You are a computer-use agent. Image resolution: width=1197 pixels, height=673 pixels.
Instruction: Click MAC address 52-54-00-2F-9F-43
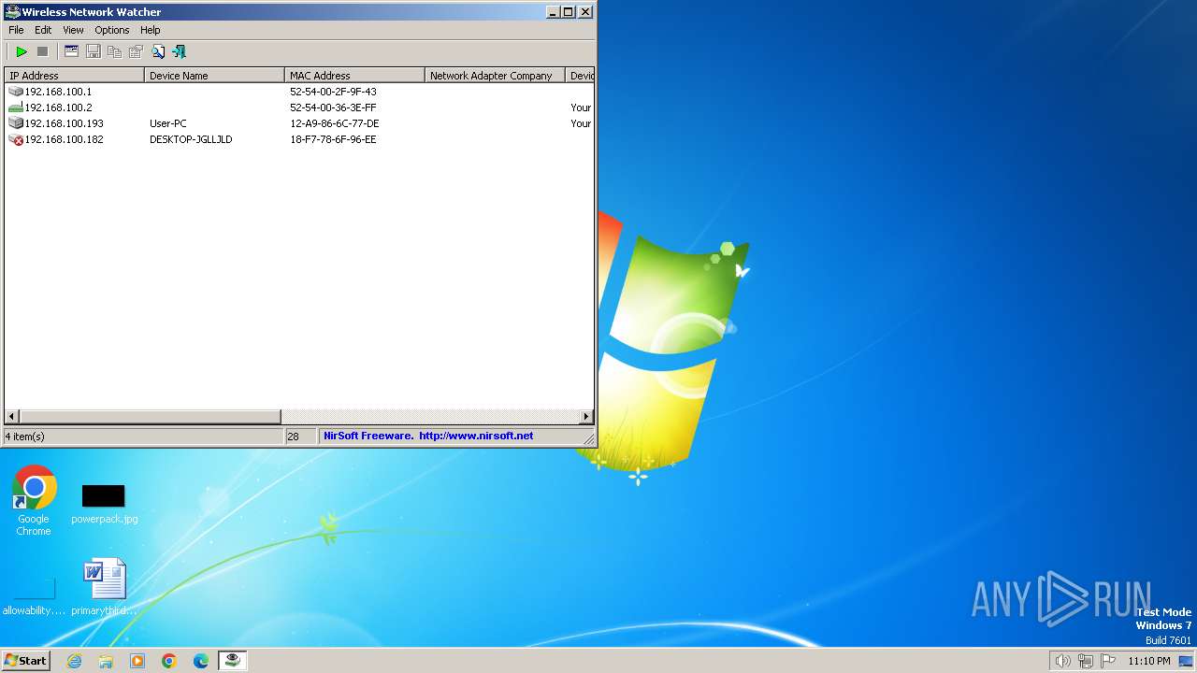(x=333, y=92)
